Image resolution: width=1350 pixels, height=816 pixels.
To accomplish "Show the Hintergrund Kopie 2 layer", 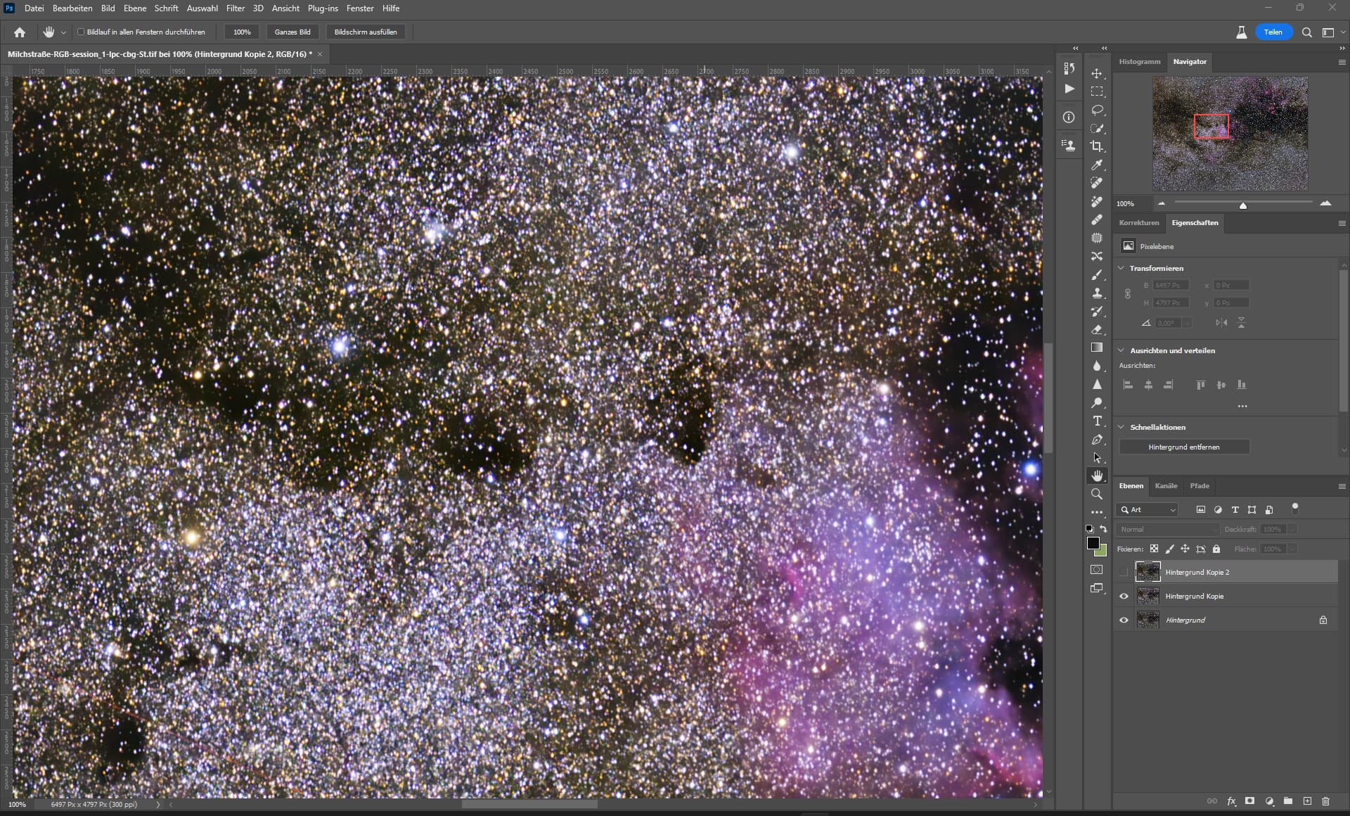I will click(1124, 572).
